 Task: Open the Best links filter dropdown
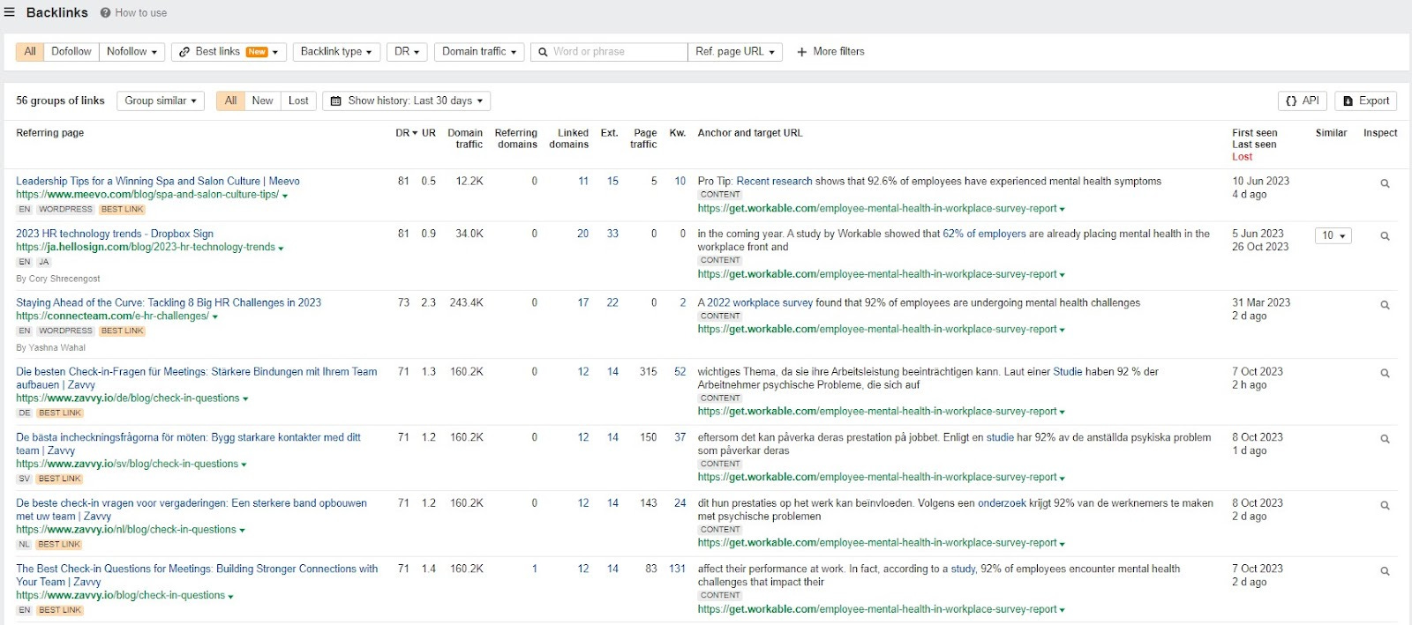[x=229, y=52]
